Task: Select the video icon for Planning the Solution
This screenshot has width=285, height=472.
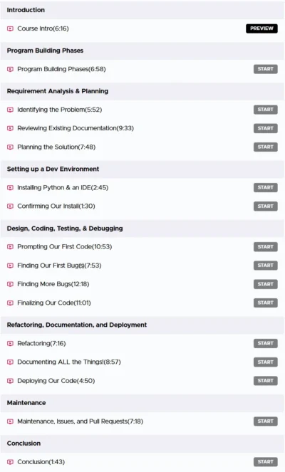Action: (10, 147)
